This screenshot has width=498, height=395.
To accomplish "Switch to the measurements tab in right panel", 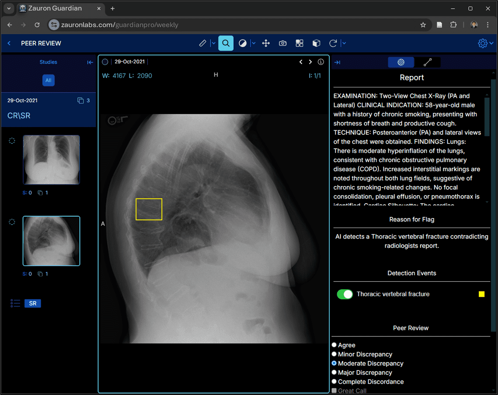I will point(427,62).
